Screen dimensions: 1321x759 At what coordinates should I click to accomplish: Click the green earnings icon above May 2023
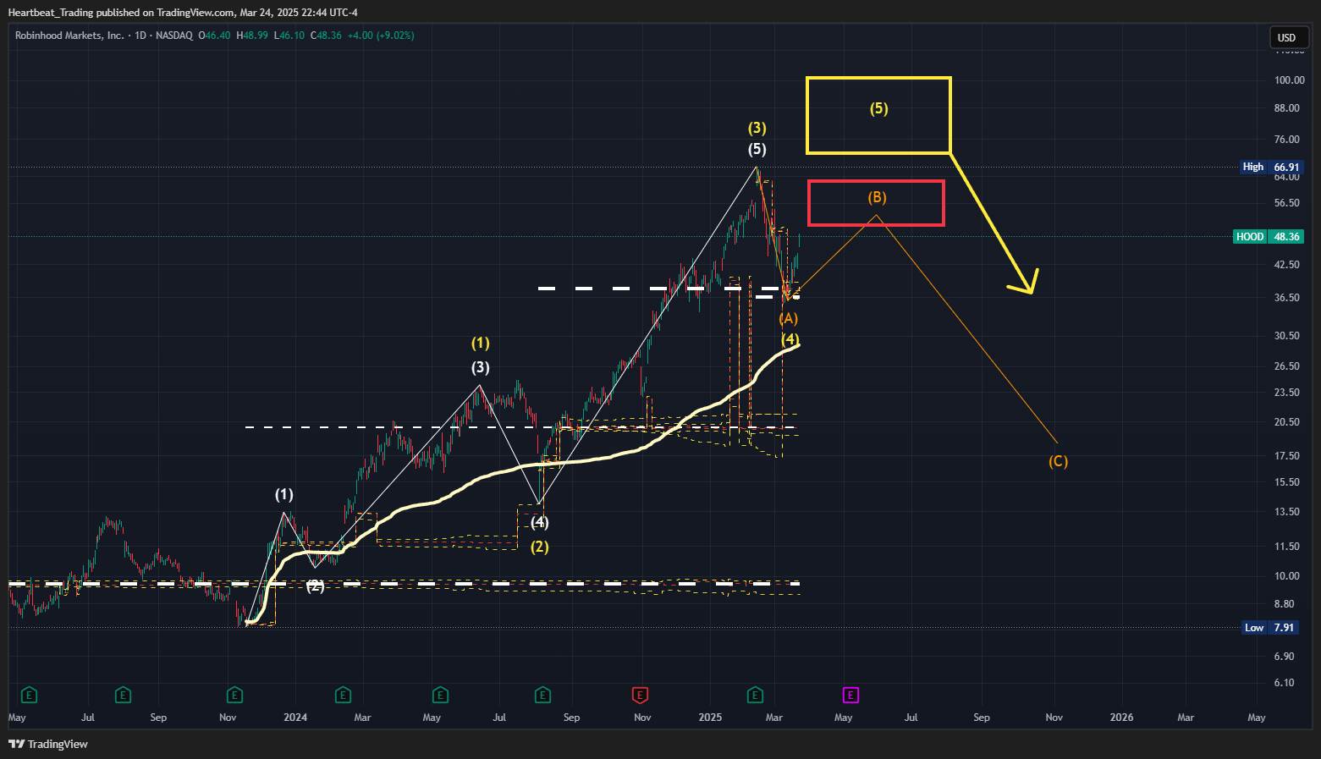pyautogui.click(x=29, y=696)
